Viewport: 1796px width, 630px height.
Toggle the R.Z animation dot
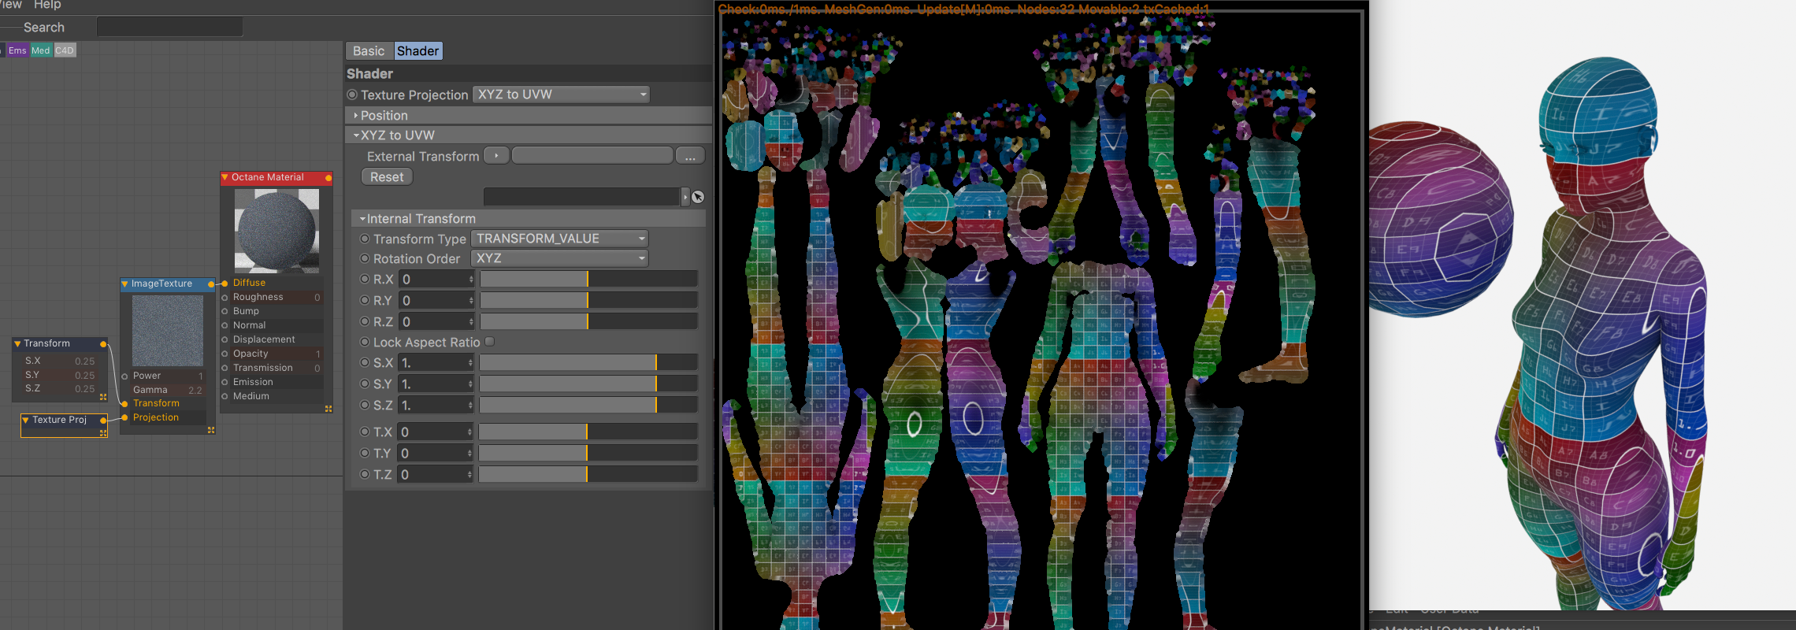pos(365,321)
